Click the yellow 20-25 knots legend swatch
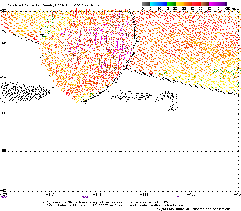 point(180,4)
